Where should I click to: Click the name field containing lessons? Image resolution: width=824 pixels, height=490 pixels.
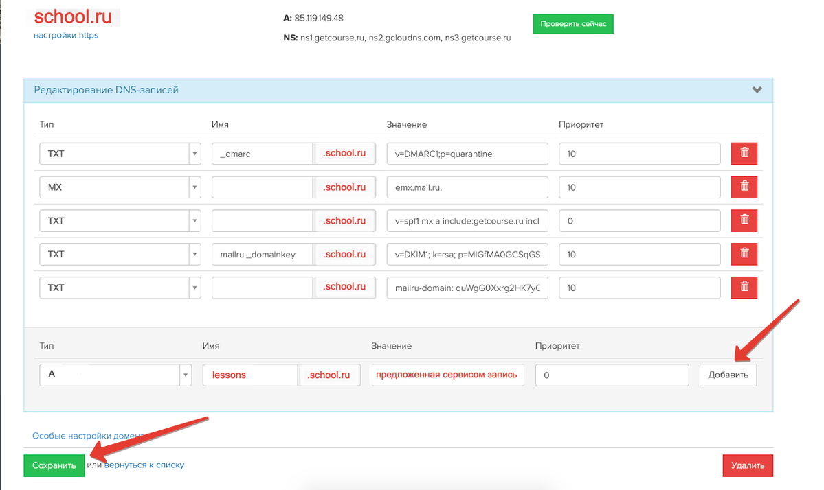[250, 375]
